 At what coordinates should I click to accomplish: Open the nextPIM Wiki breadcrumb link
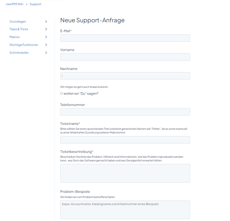14,4
